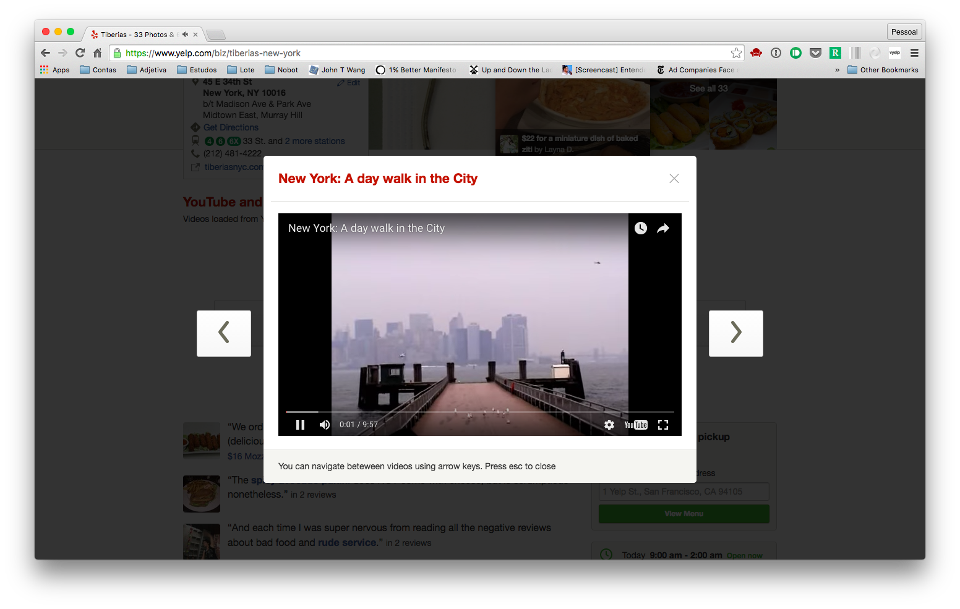Screen dimensions: 960x609
Task: Click the second review dish thumbnail
Action: coord(202,494)
